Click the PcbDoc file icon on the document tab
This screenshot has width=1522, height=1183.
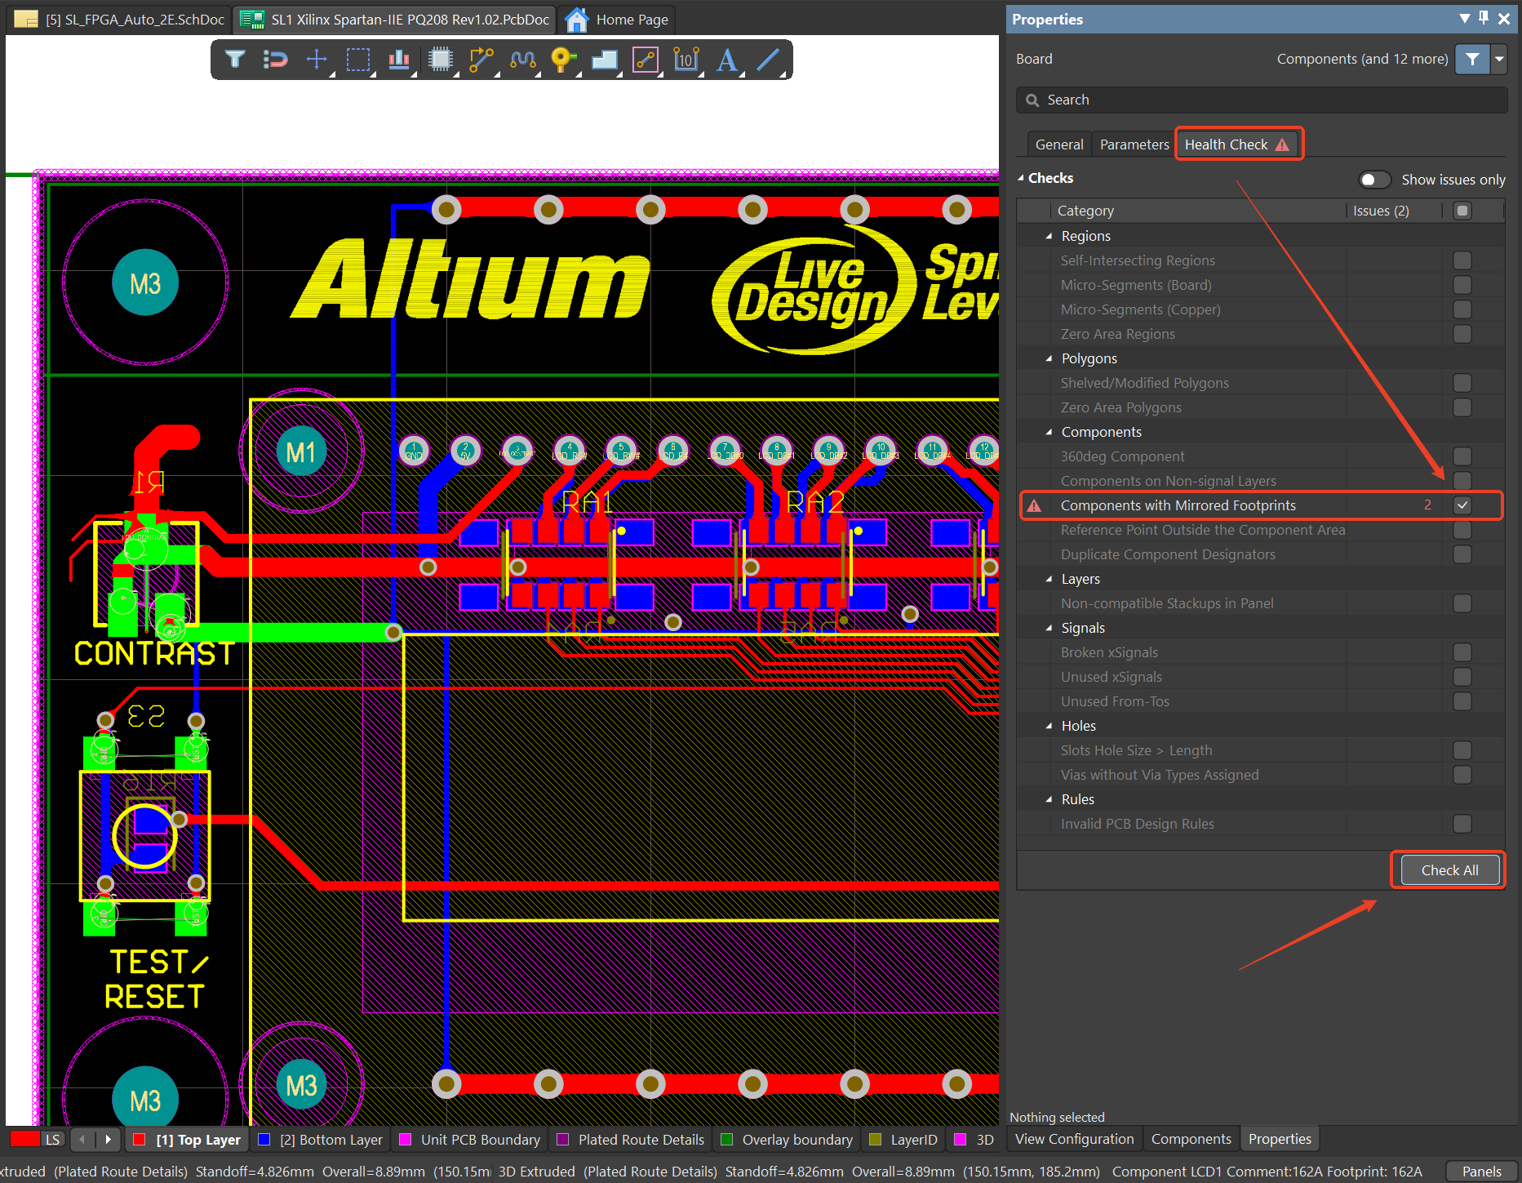[x=252, y=20]
